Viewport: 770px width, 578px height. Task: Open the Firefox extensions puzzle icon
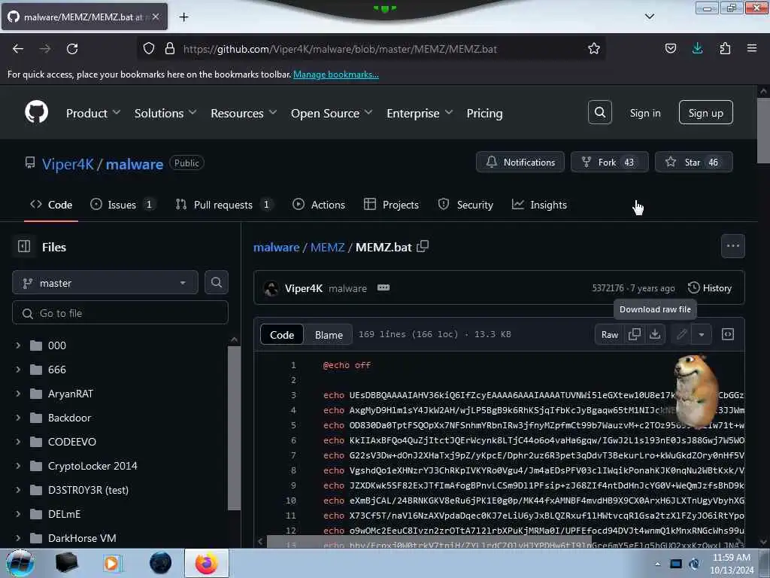click(725, 48)
